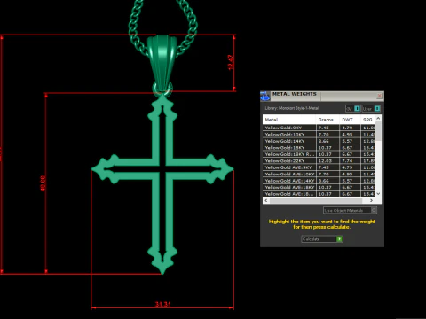This screenshot has width=426, height=319.
Task: Select the Yellow Gold AVE:9KY row
Action: [319, 167]
